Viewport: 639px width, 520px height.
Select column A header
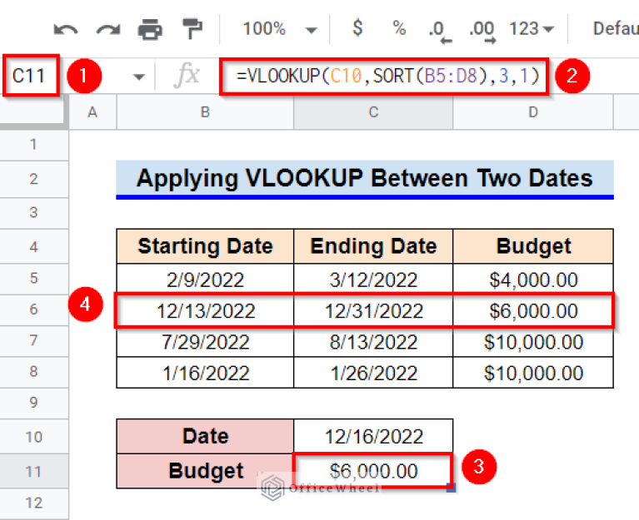pyautogui.click(x=92, y=111)
